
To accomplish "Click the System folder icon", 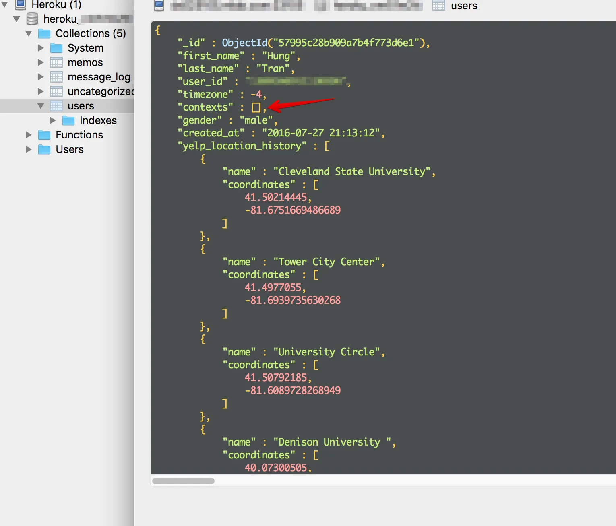I will tap(56, 48).
